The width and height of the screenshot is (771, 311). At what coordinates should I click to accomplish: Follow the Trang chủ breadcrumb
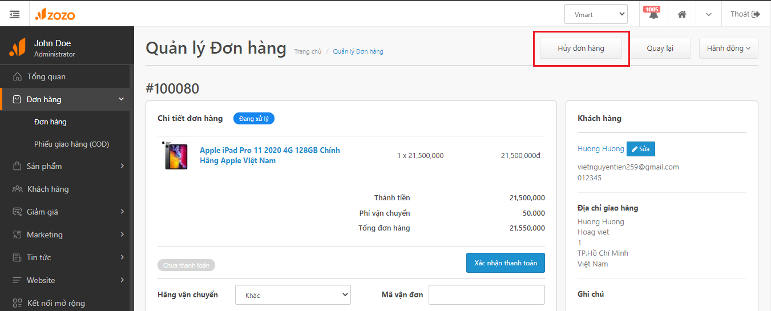click(308, 51)
